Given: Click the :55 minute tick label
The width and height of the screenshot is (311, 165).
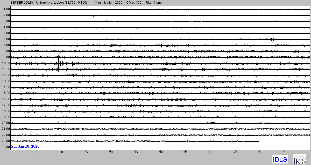Looking at the screenshot, I should click(285, 152).
